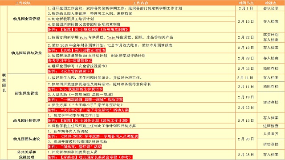This screenshot has width=285, height=160.
Task: Open 学年度第一学期各岗人员调配表 attachment
Action: click(x=93, y=136)
